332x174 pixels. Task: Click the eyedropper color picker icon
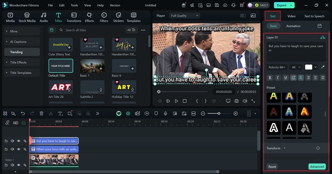pos(323,67)
